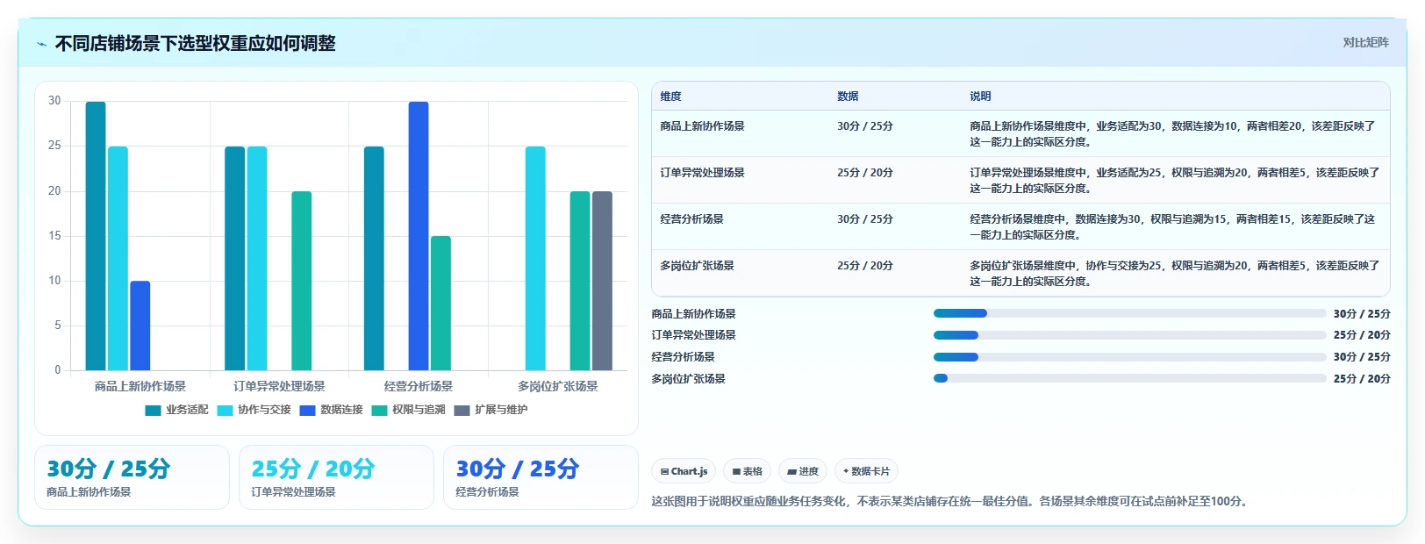1425x544 pixels.
Task: Click the 权限与追溯 bar in 订单异常处理场景 group
Action: click(302, 281)
